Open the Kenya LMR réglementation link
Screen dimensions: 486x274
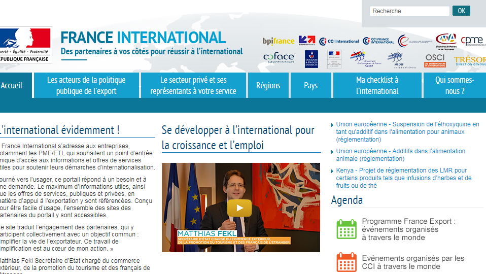coord(403,178)
